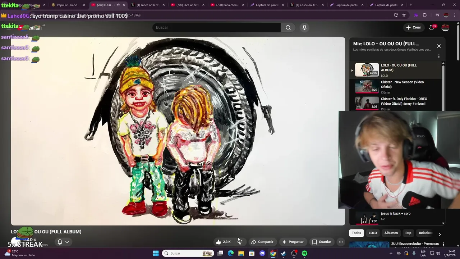Switch to (700) bana cómo browser tab
Screen dimensions: 460x259
point(227,5)
